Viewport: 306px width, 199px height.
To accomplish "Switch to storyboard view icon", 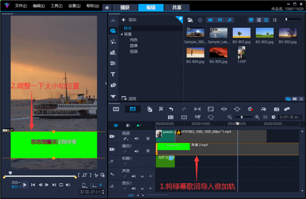I will pyautogui.click(x=116, y=109).
